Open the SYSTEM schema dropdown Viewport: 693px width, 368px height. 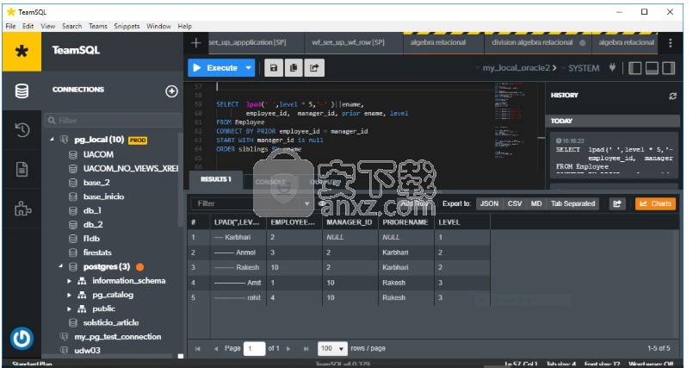coord(580,68)
